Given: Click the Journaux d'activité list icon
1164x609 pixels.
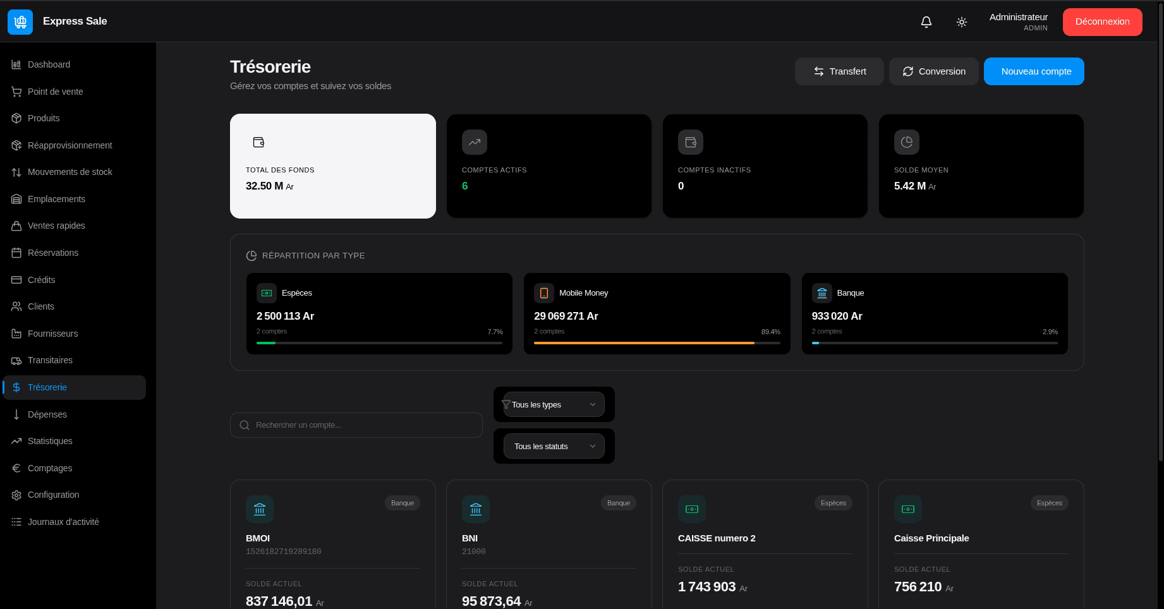Looking at the screenshot, I should [x=16, y=522].
